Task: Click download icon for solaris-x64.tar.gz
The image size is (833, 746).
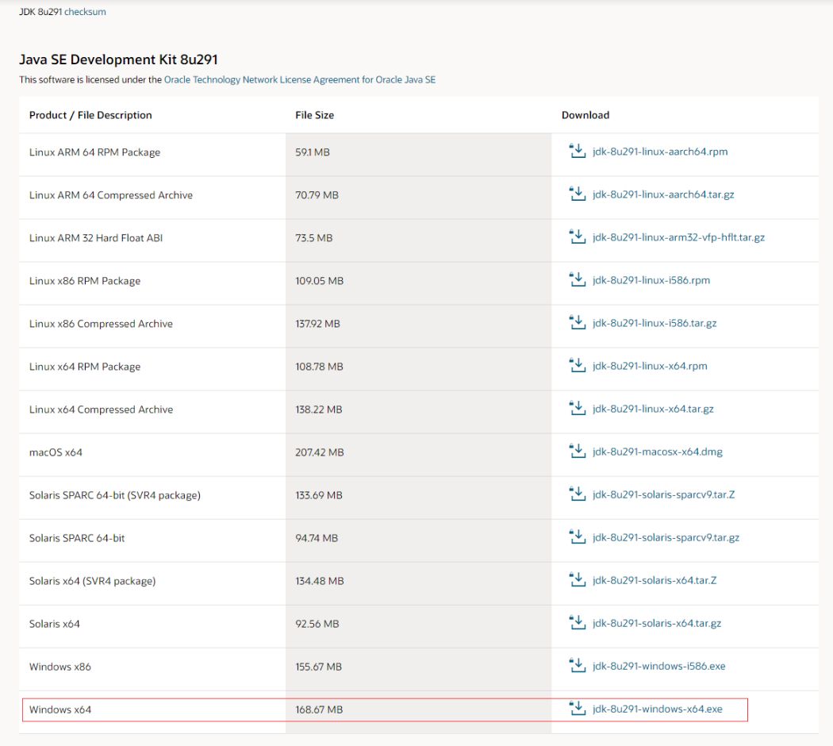Action: point(577,623)
